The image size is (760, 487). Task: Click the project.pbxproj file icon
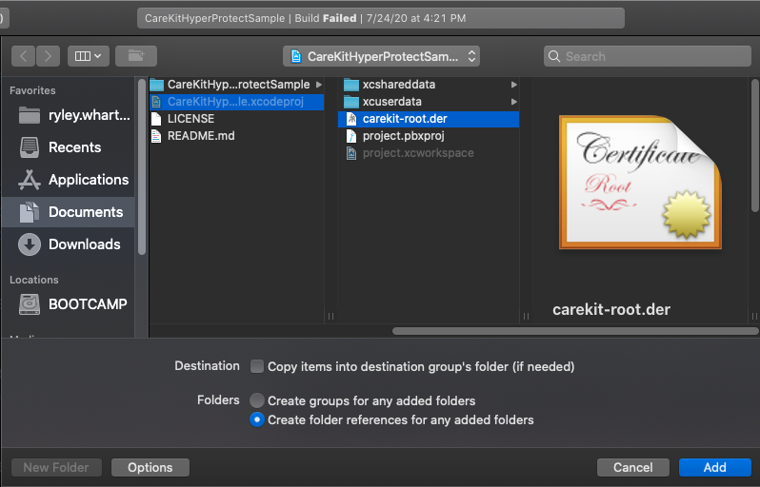coord(351,136)
